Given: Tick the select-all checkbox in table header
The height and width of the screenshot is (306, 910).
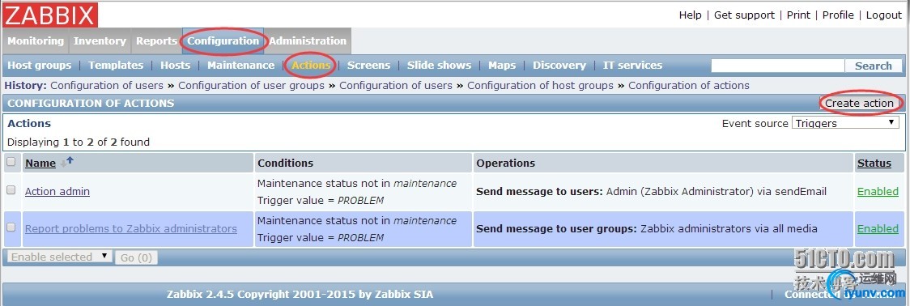Looking at the screenshot, I should click(11, 162).
